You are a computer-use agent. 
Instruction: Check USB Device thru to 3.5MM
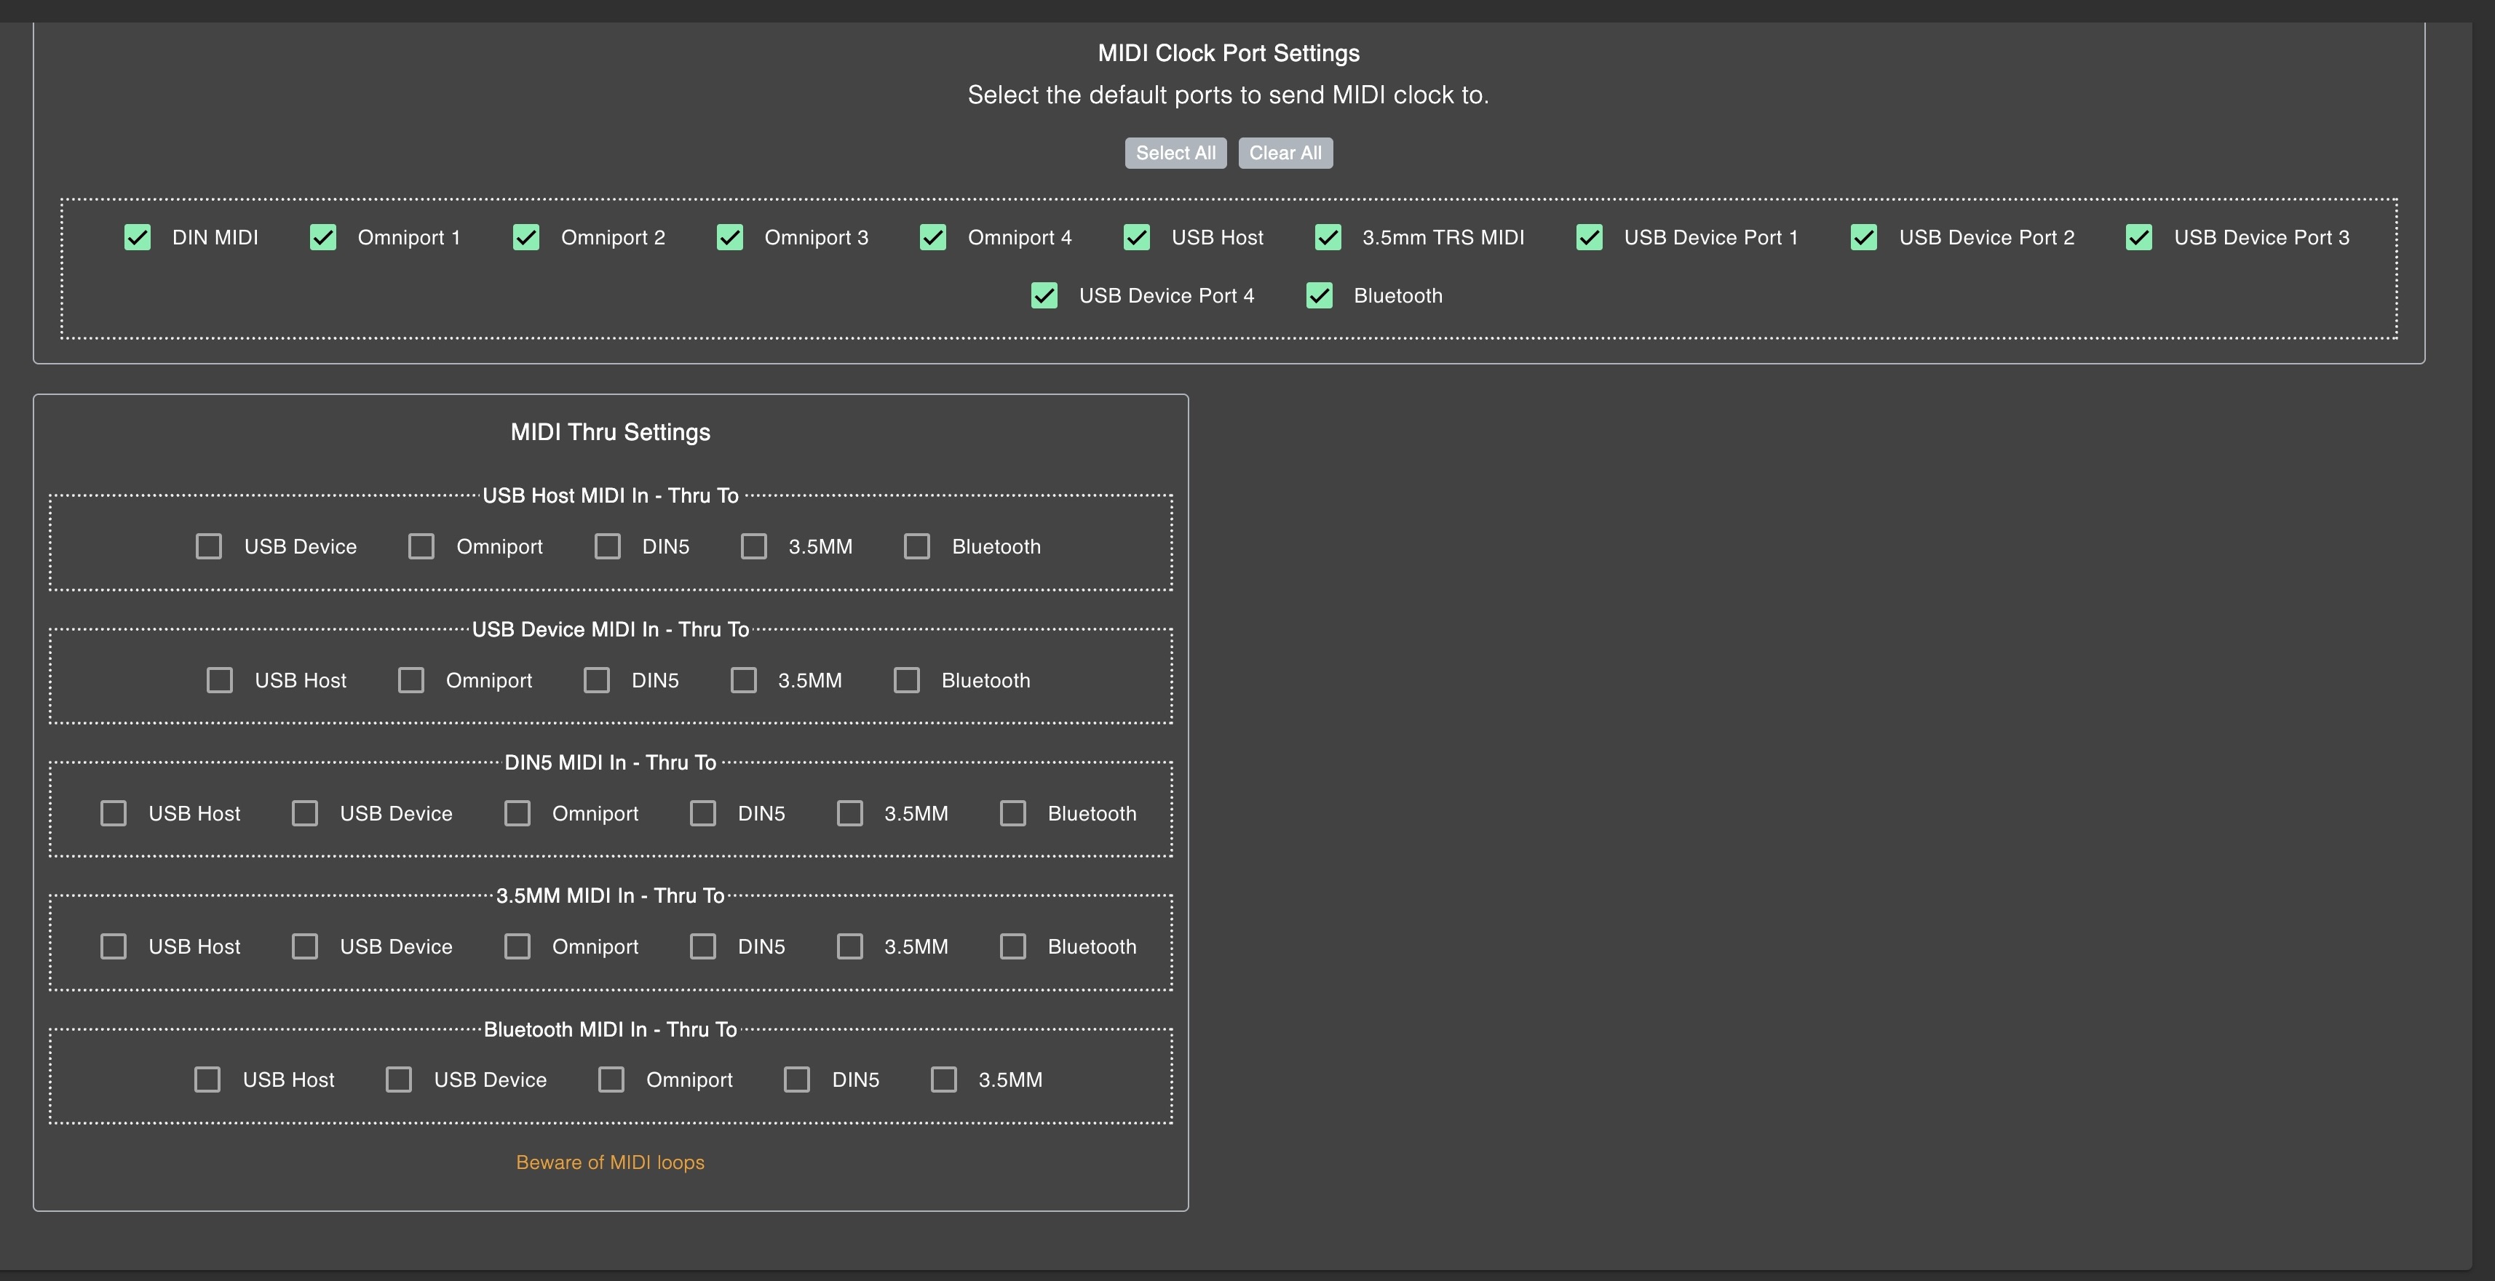[x=743, y=679]
